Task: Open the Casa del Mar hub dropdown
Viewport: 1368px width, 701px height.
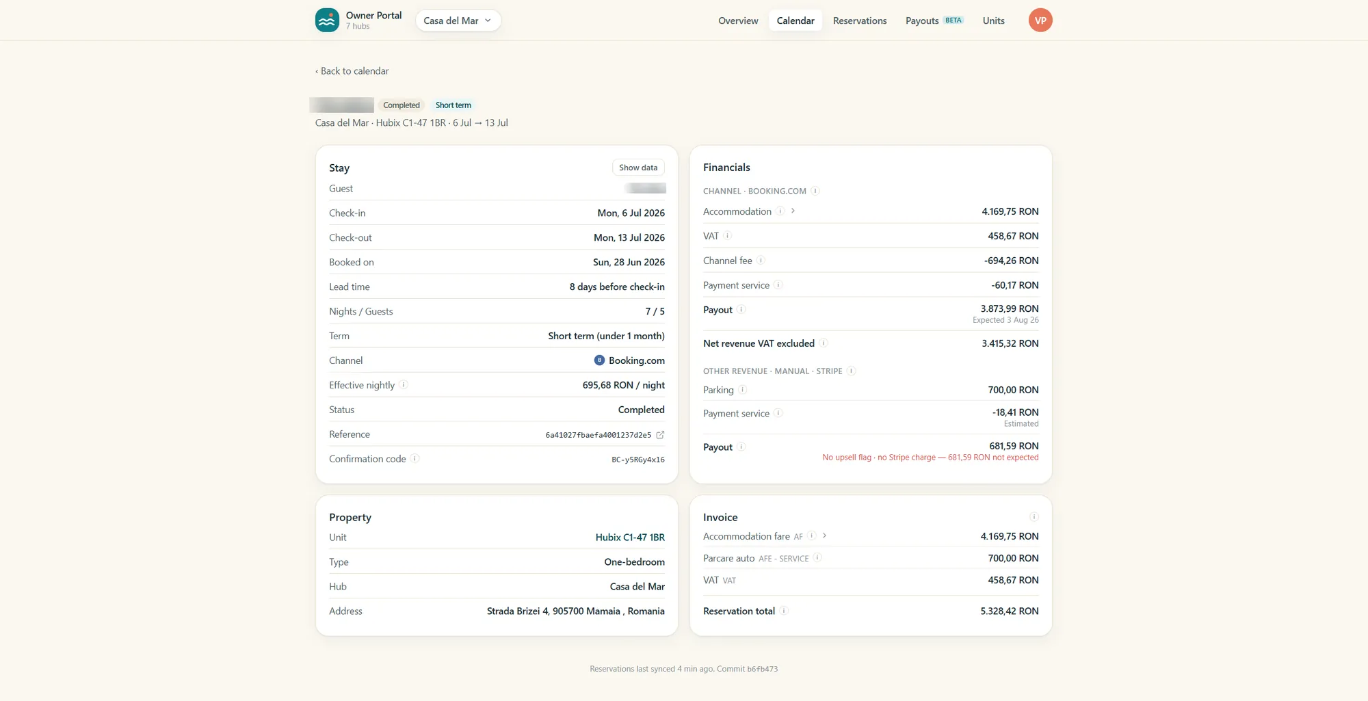Action: 458,21
